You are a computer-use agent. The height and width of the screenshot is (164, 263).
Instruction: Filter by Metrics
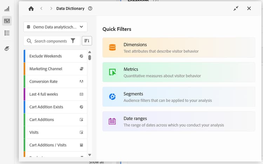tap(178, 72)
